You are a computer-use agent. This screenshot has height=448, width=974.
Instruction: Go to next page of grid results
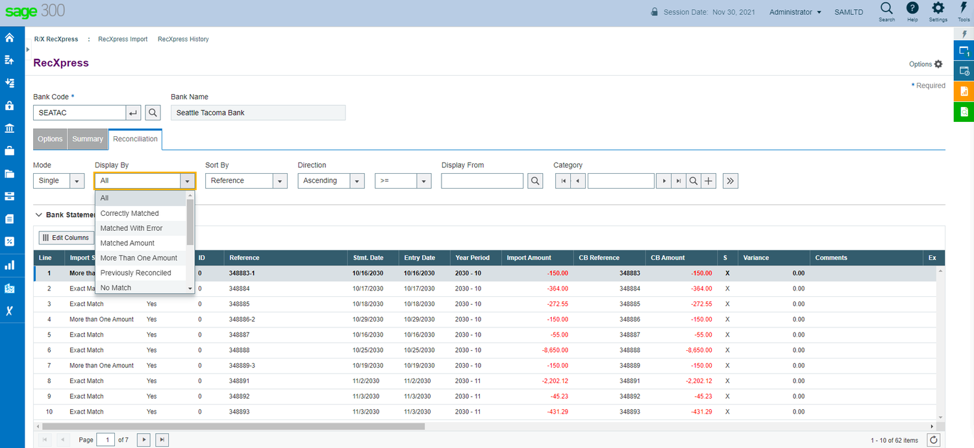pyautogui.click(x=144, y=440)
